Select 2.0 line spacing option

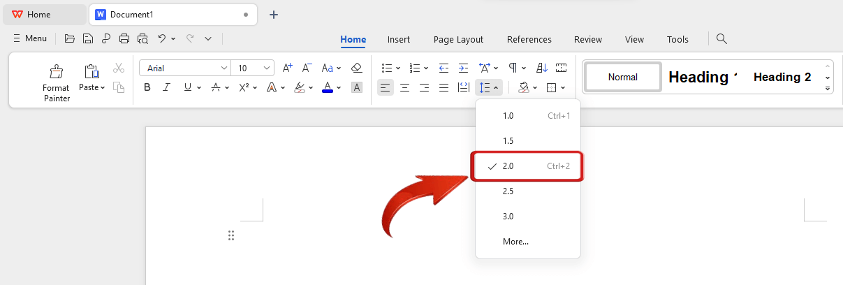528,166
